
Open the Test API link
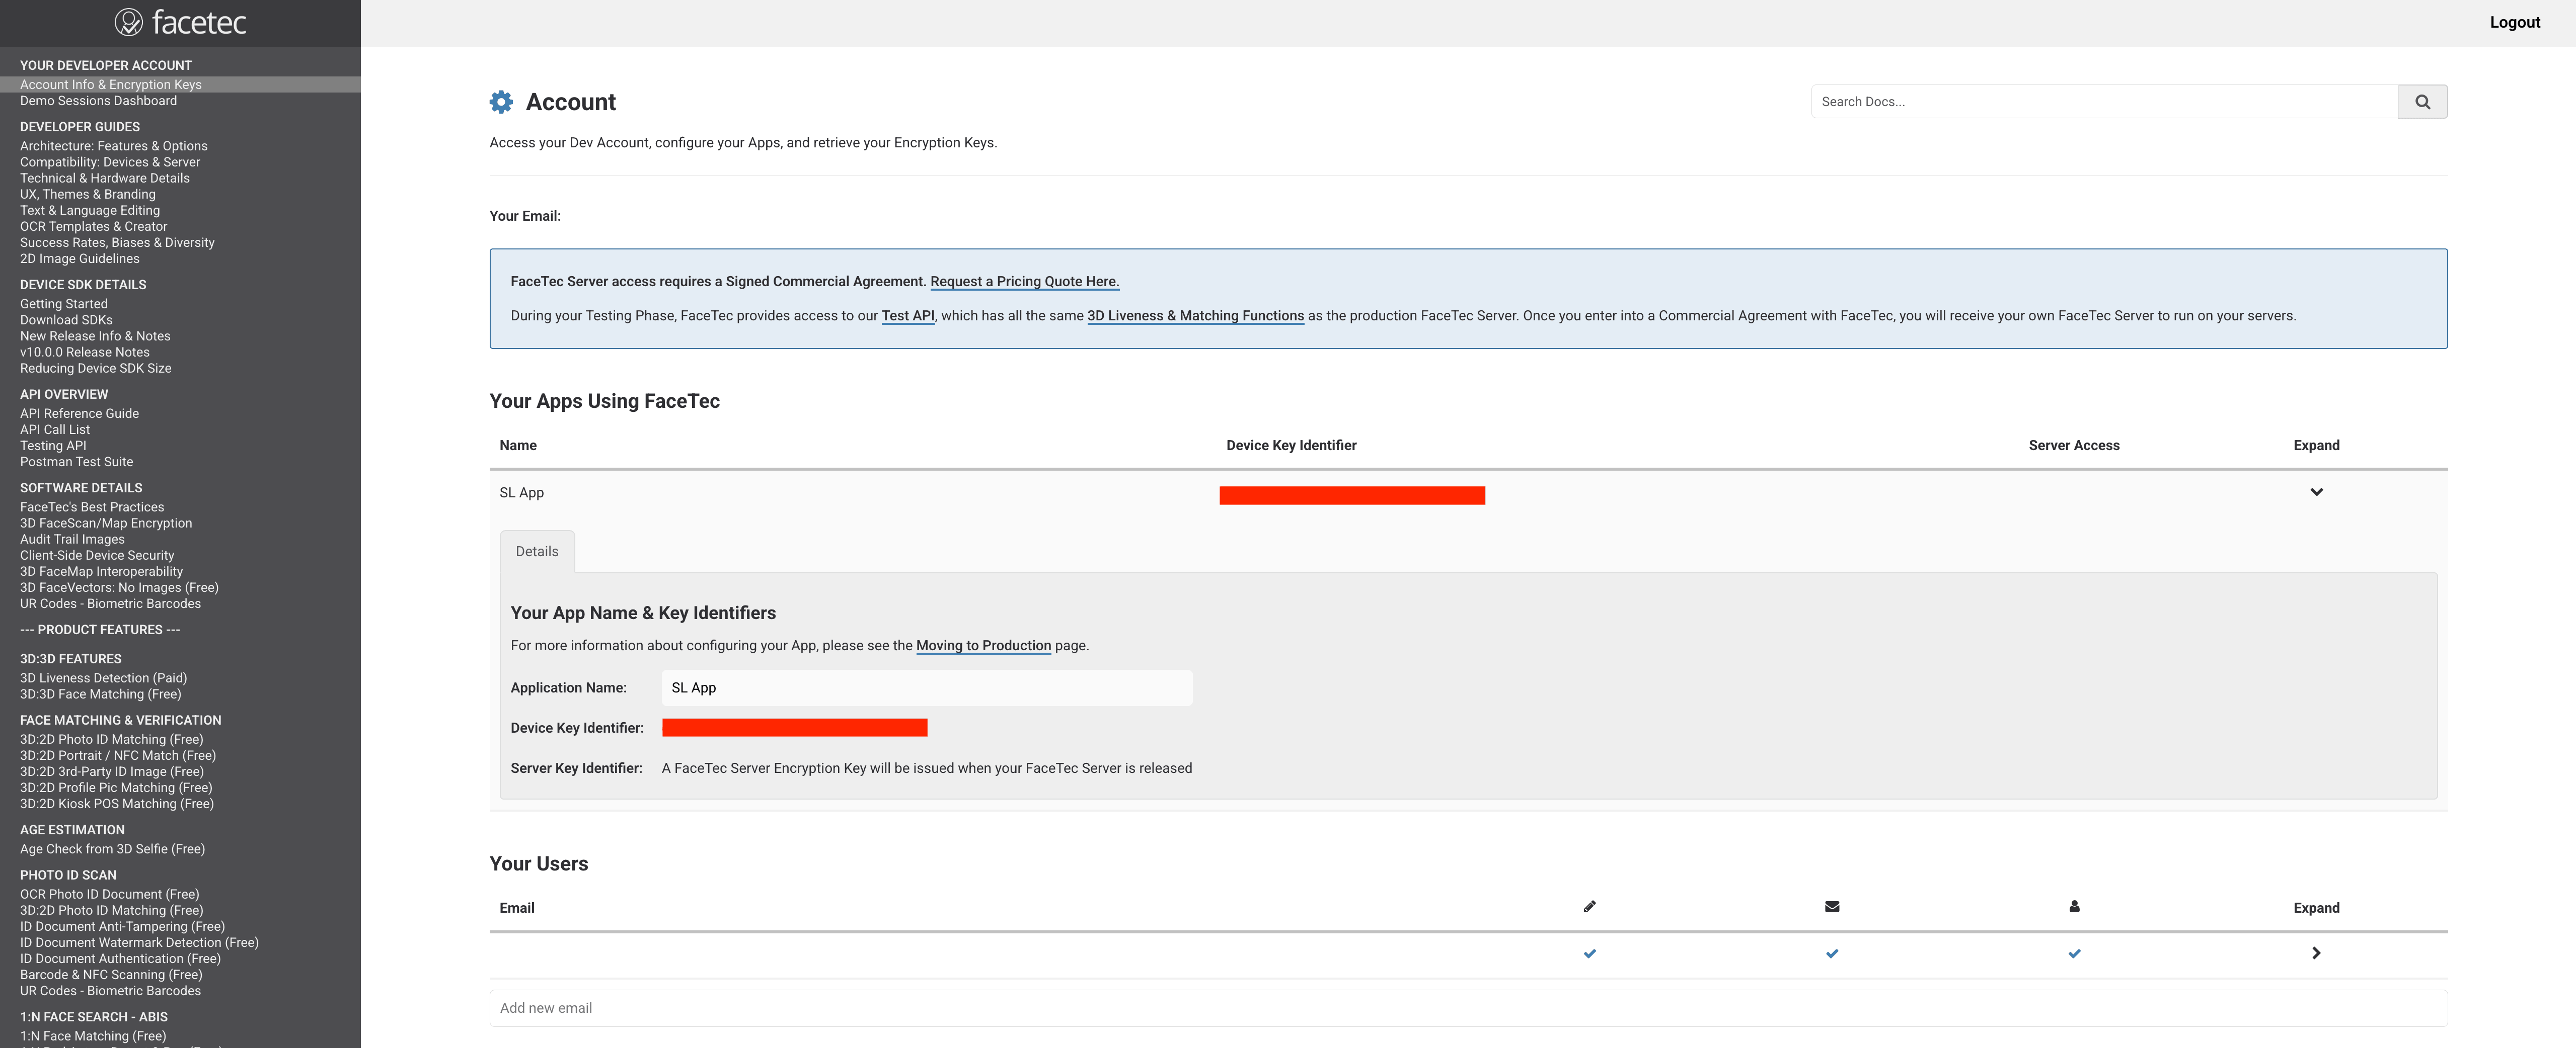908,316
